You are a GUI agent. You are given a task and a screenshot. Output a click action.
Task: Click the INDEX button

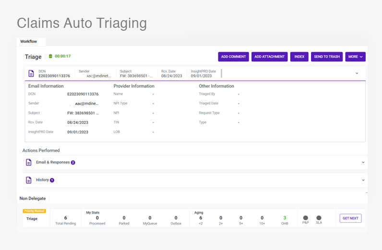tap(299, 57)
